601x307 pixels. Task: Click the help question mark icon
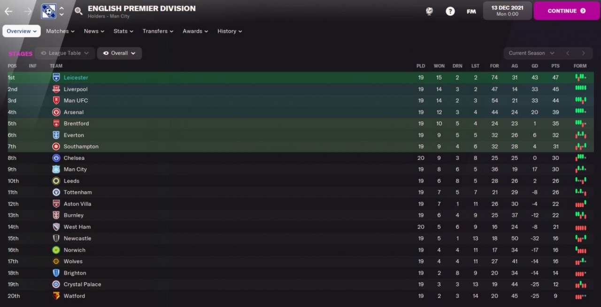[450, 11]
